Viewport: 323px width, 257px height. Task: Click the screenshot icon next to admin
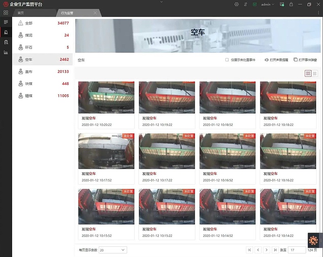(282, 4)
